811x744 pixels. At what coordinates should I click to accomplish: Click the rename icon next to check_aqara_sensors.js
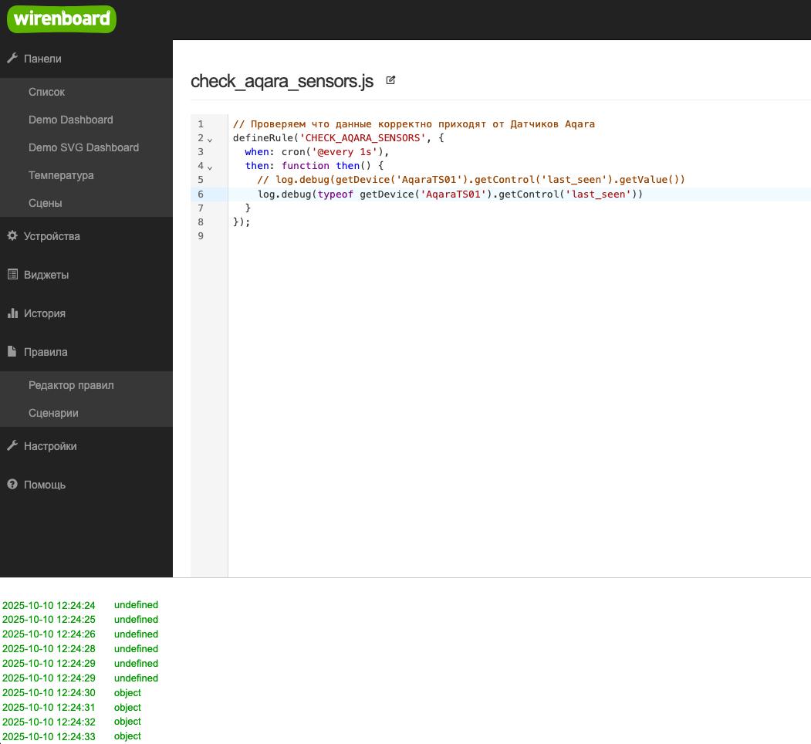[x=390, y=80]
